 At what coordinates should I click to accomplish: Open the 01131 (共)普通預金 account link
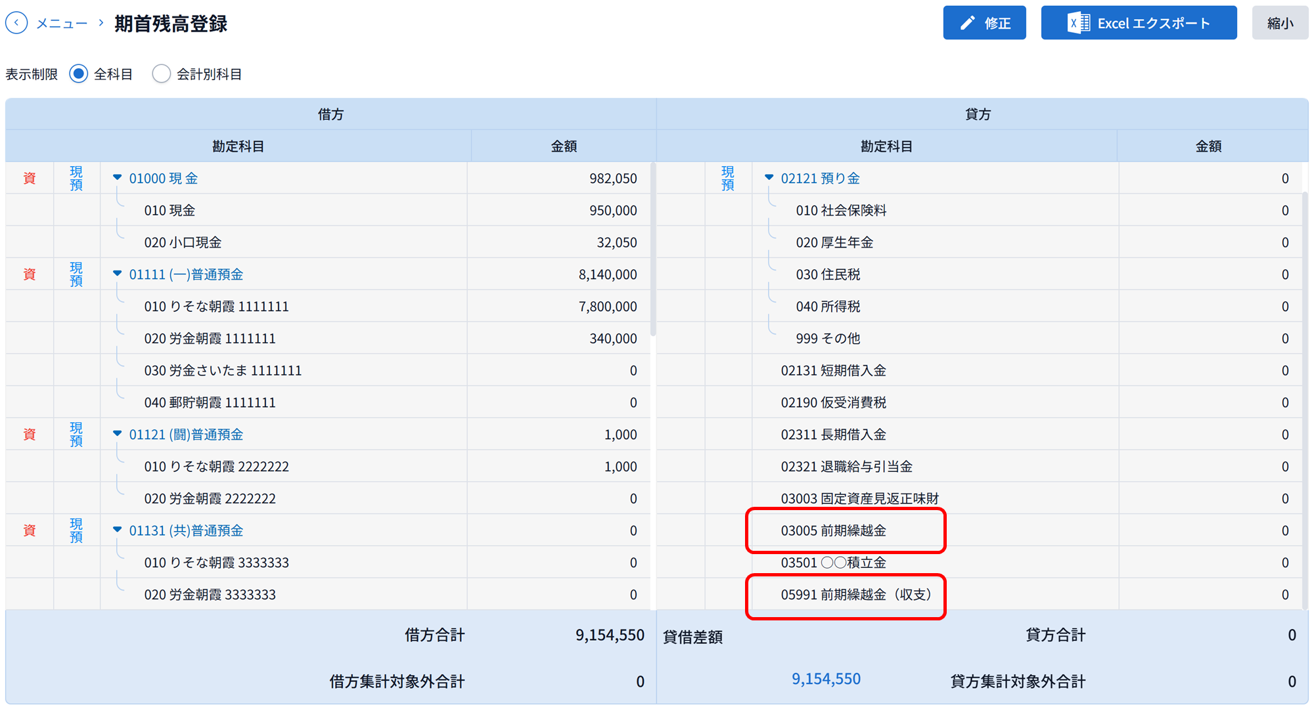(x=186, y=530)
